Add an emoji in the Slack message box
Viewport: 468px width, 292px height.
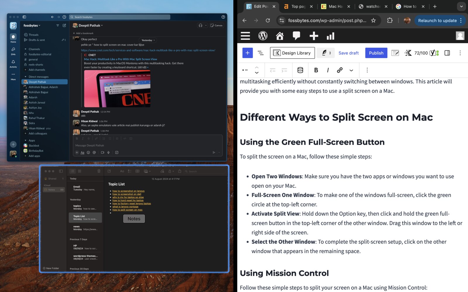pyautogui.click(x=88, y=152)
